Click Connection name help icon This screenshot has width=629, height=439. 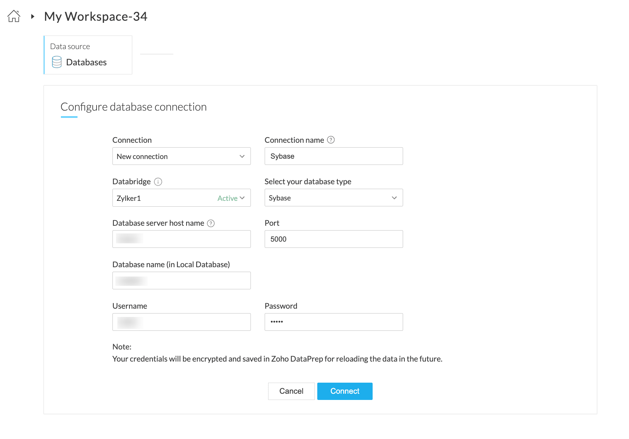pos(331,140)
